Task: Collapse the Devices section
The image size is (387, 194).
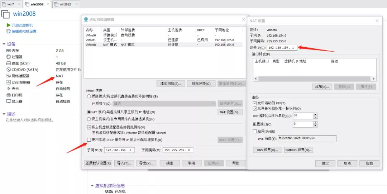Action: pyautogui.click(x=4, y=44)
